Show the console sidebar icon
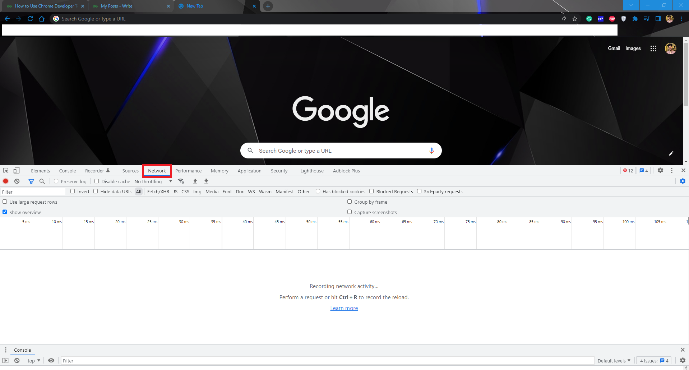Image resolution: width=689 pixels, height=370 pixels. point(5,361)
